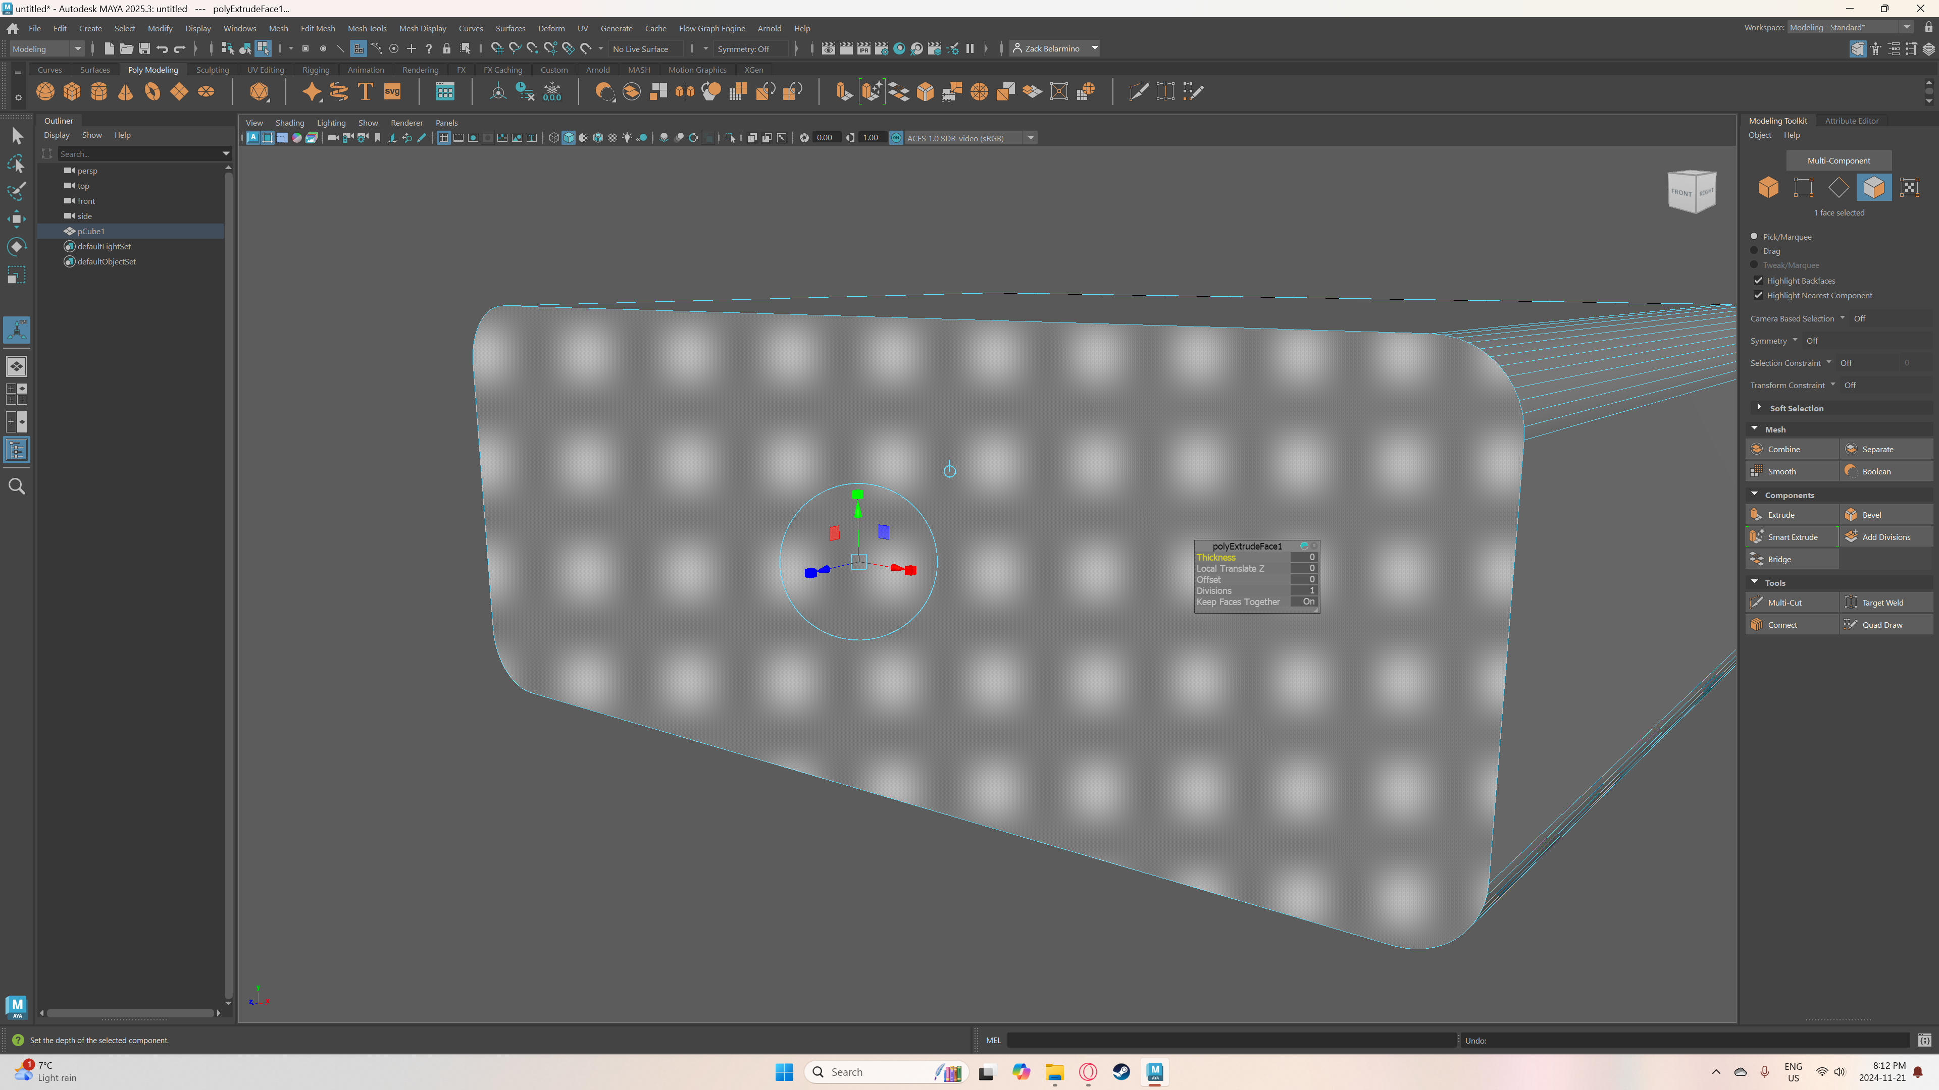
Task: Click the Quad Draw tool
Action: tap(1883, 624)
